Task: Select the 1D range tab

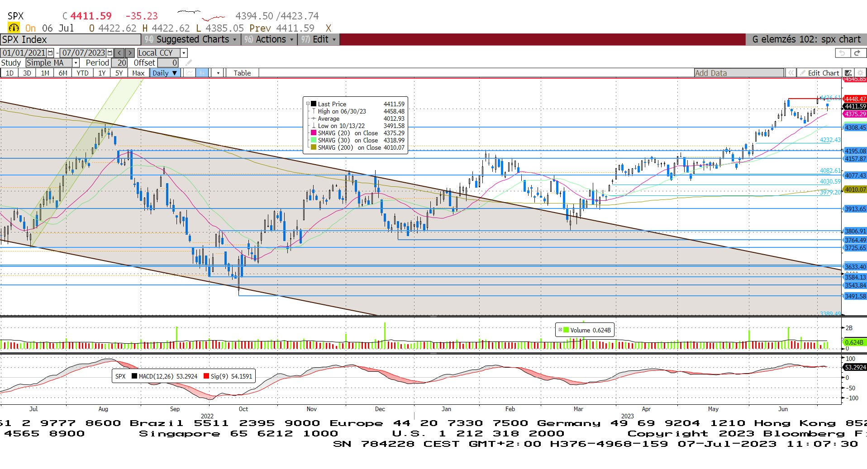Action: point(10,73)
